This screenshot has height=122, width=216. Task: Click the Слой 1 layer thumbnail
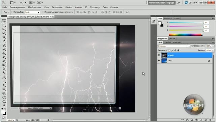(x=164, y=55)
